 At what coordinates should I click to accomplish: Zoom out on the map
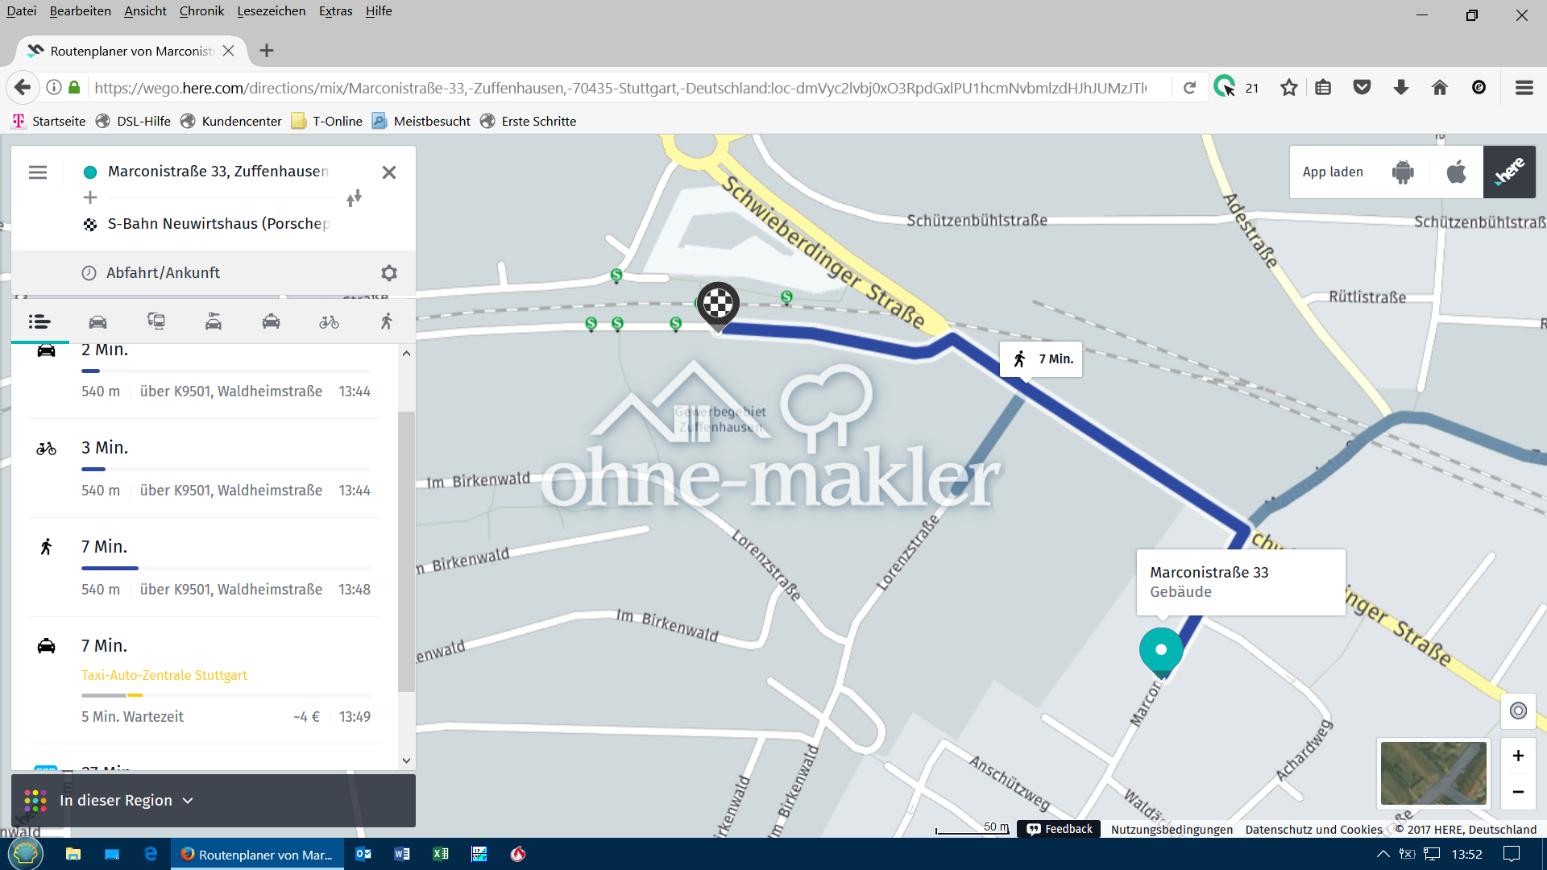tap(1518, 792)
